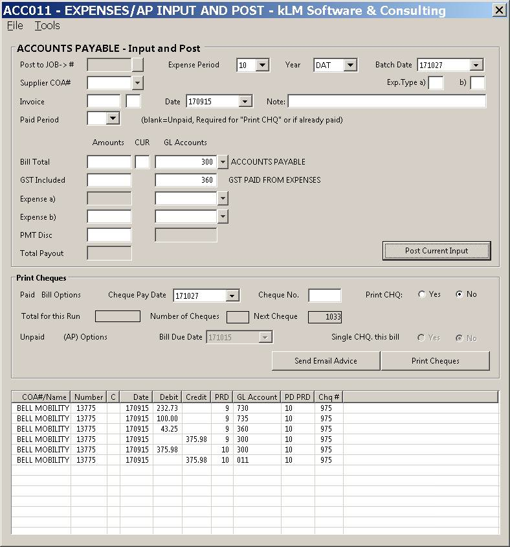Click the CUR currency field
The image size is (510, 547).
[x=142, y=162]
